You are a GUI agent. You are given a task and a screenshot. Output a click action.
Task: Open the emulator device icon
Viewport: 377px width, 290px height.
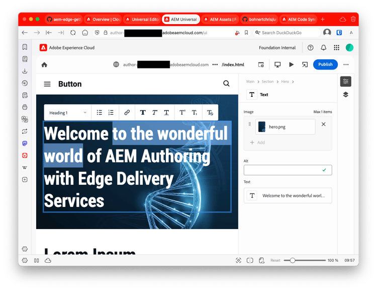pos(277,64)
